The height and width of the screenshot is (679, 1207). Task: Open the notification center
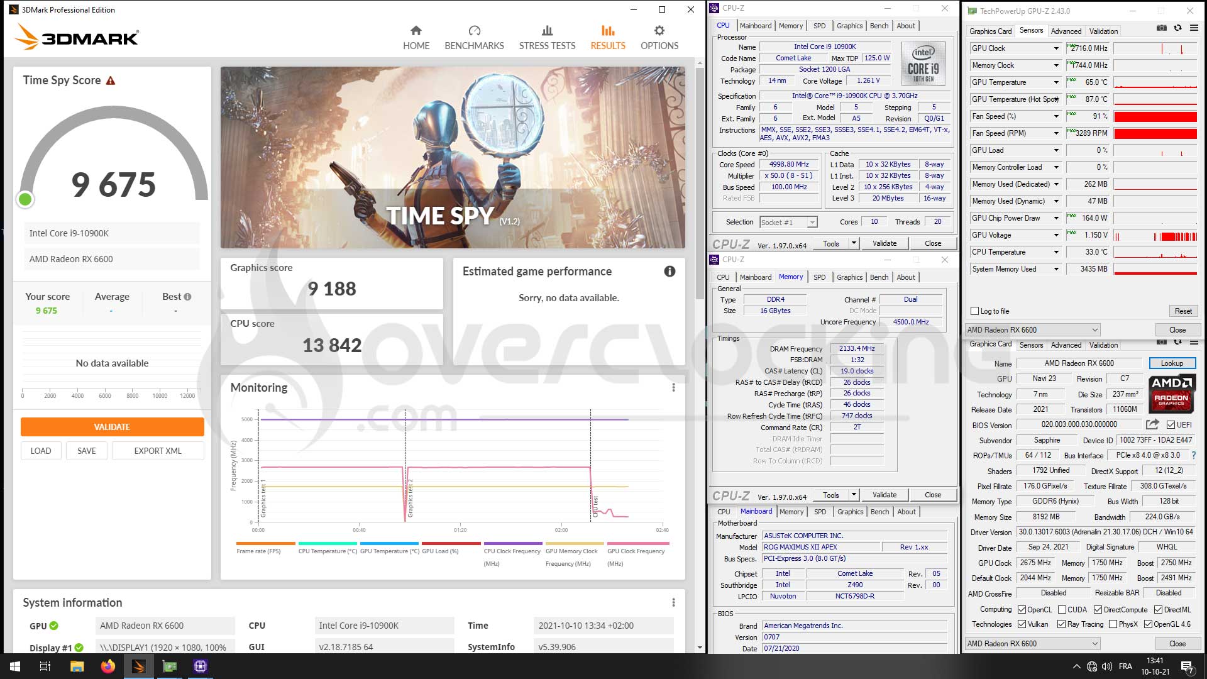tap(1187, 666)
